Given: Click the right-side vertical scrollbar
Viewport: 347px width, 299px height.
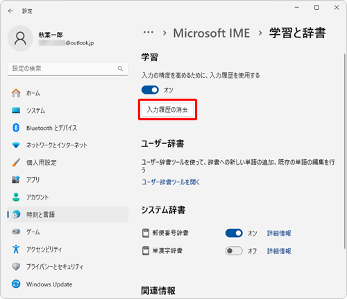Looking at the screenshot, I should pos(345,151).
